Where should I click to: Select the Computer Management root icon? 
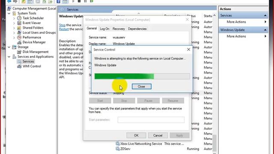[x=9, y=9]
